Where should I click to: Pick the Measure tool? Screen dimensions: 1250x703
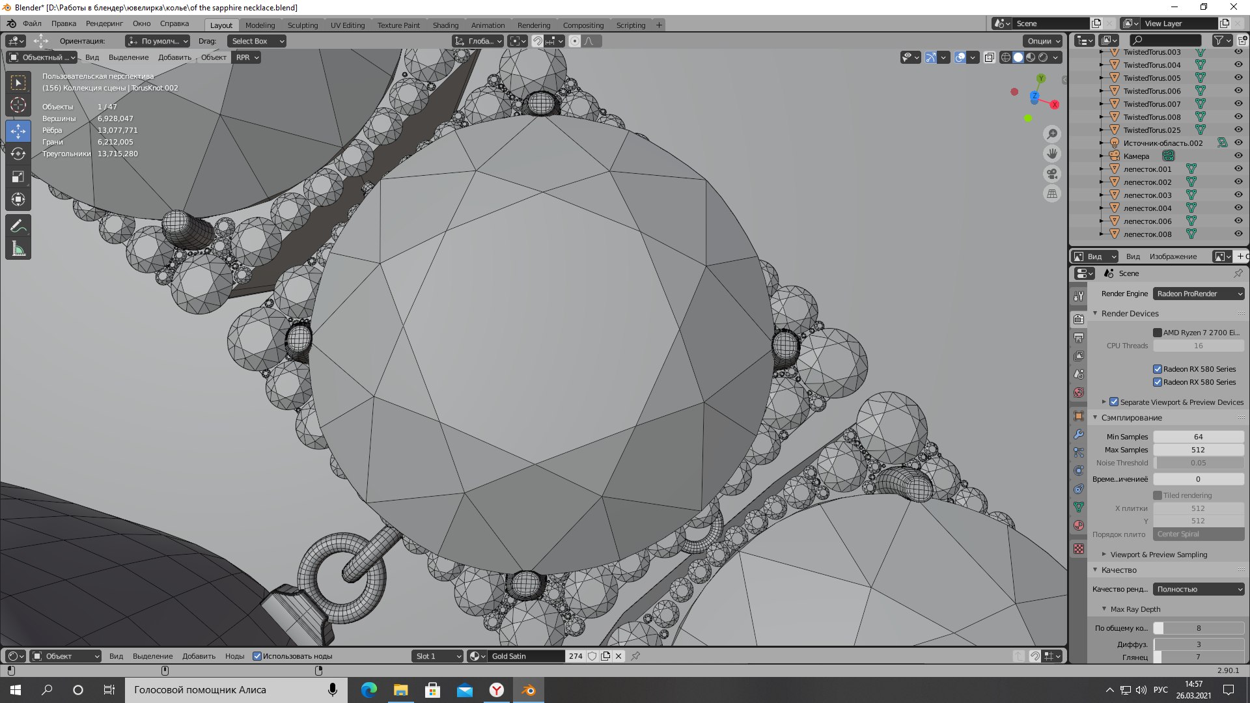click(18, 249)
